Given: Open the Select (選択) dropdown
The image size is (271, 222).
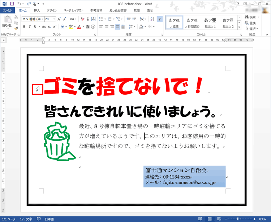Looking at the screenshot, I should [251, 29].
